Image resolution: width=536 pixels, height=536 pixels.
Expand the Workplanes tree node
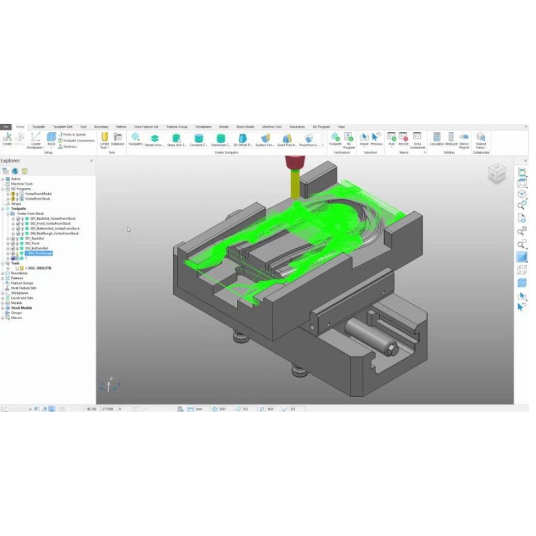tap(3, 293)
